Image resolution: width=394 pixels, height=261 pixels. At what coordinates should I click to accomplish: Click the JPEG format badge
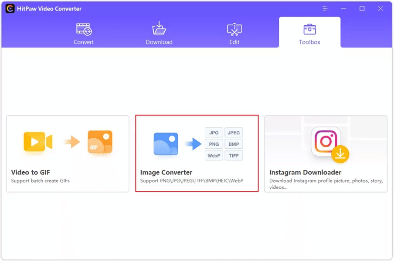234,133
